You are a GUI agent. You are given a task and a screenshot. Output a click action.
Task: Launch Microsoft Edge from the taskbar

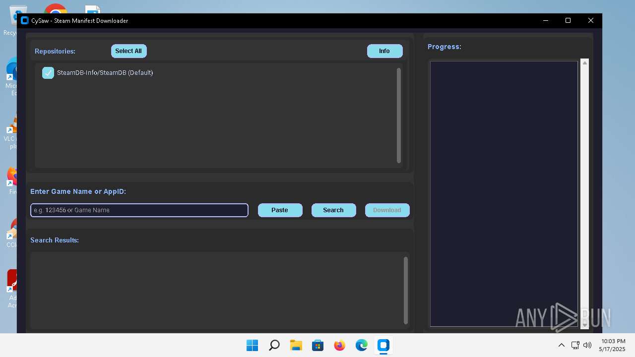(x=362, y=346)
